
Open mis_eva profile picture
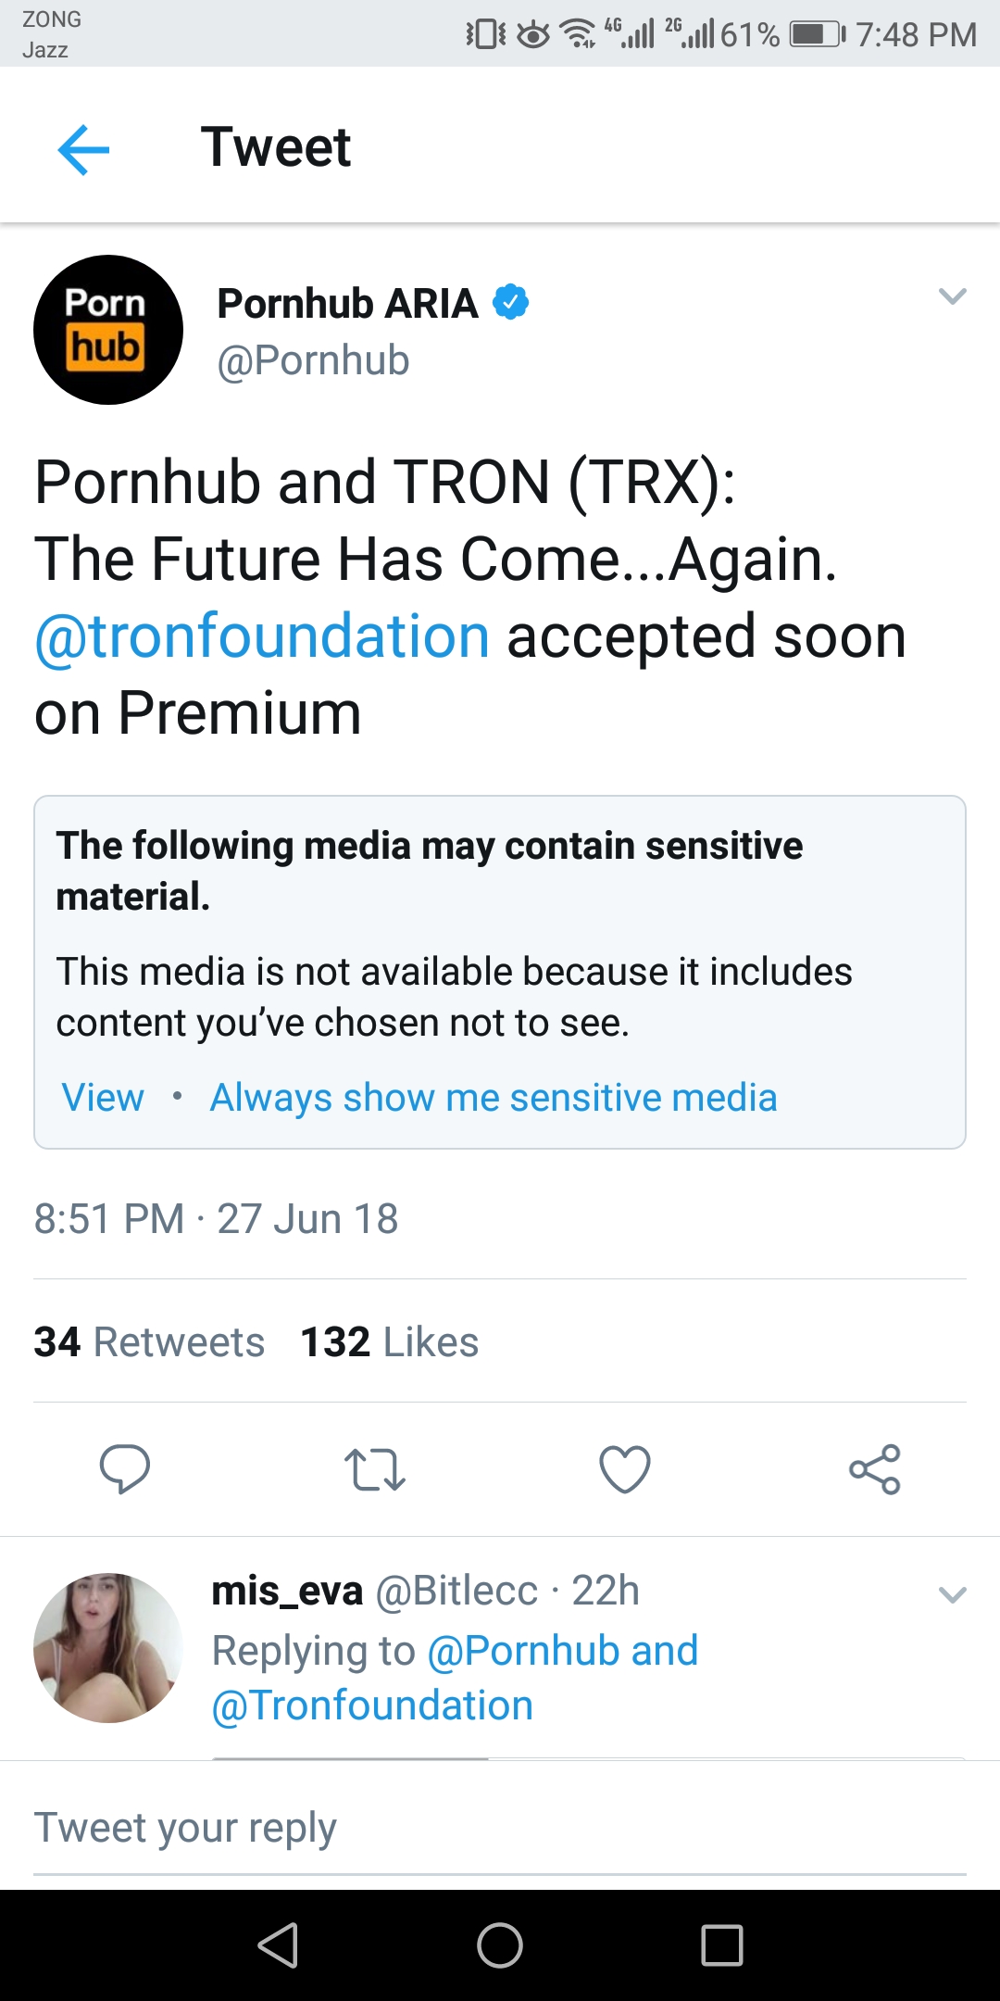click(x=108, y=1647)
